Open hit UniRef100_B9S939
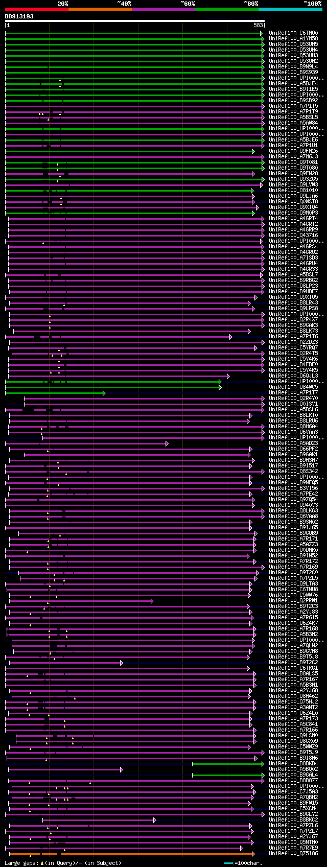 (x=293, y=73)
